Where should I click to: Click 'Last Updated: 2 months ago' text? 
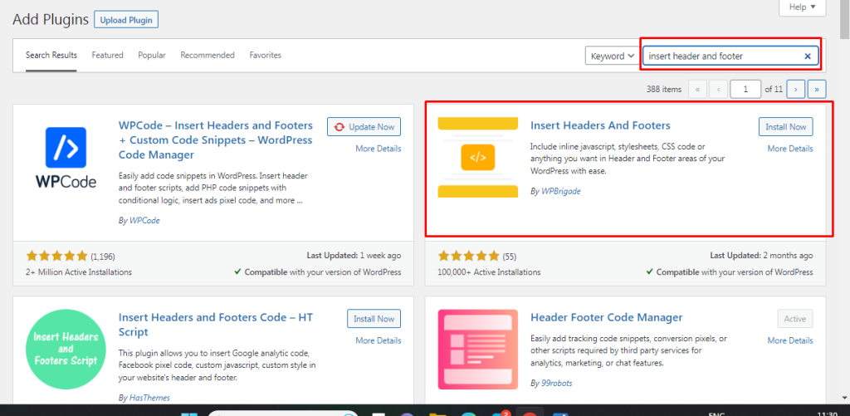pos(762,256)
